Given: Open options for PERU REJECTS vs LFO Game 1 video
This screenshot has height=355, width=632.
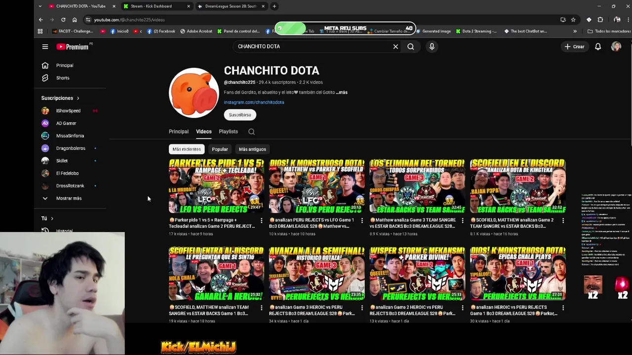Looking at the screenshot, I should click(x=361, y=220).
